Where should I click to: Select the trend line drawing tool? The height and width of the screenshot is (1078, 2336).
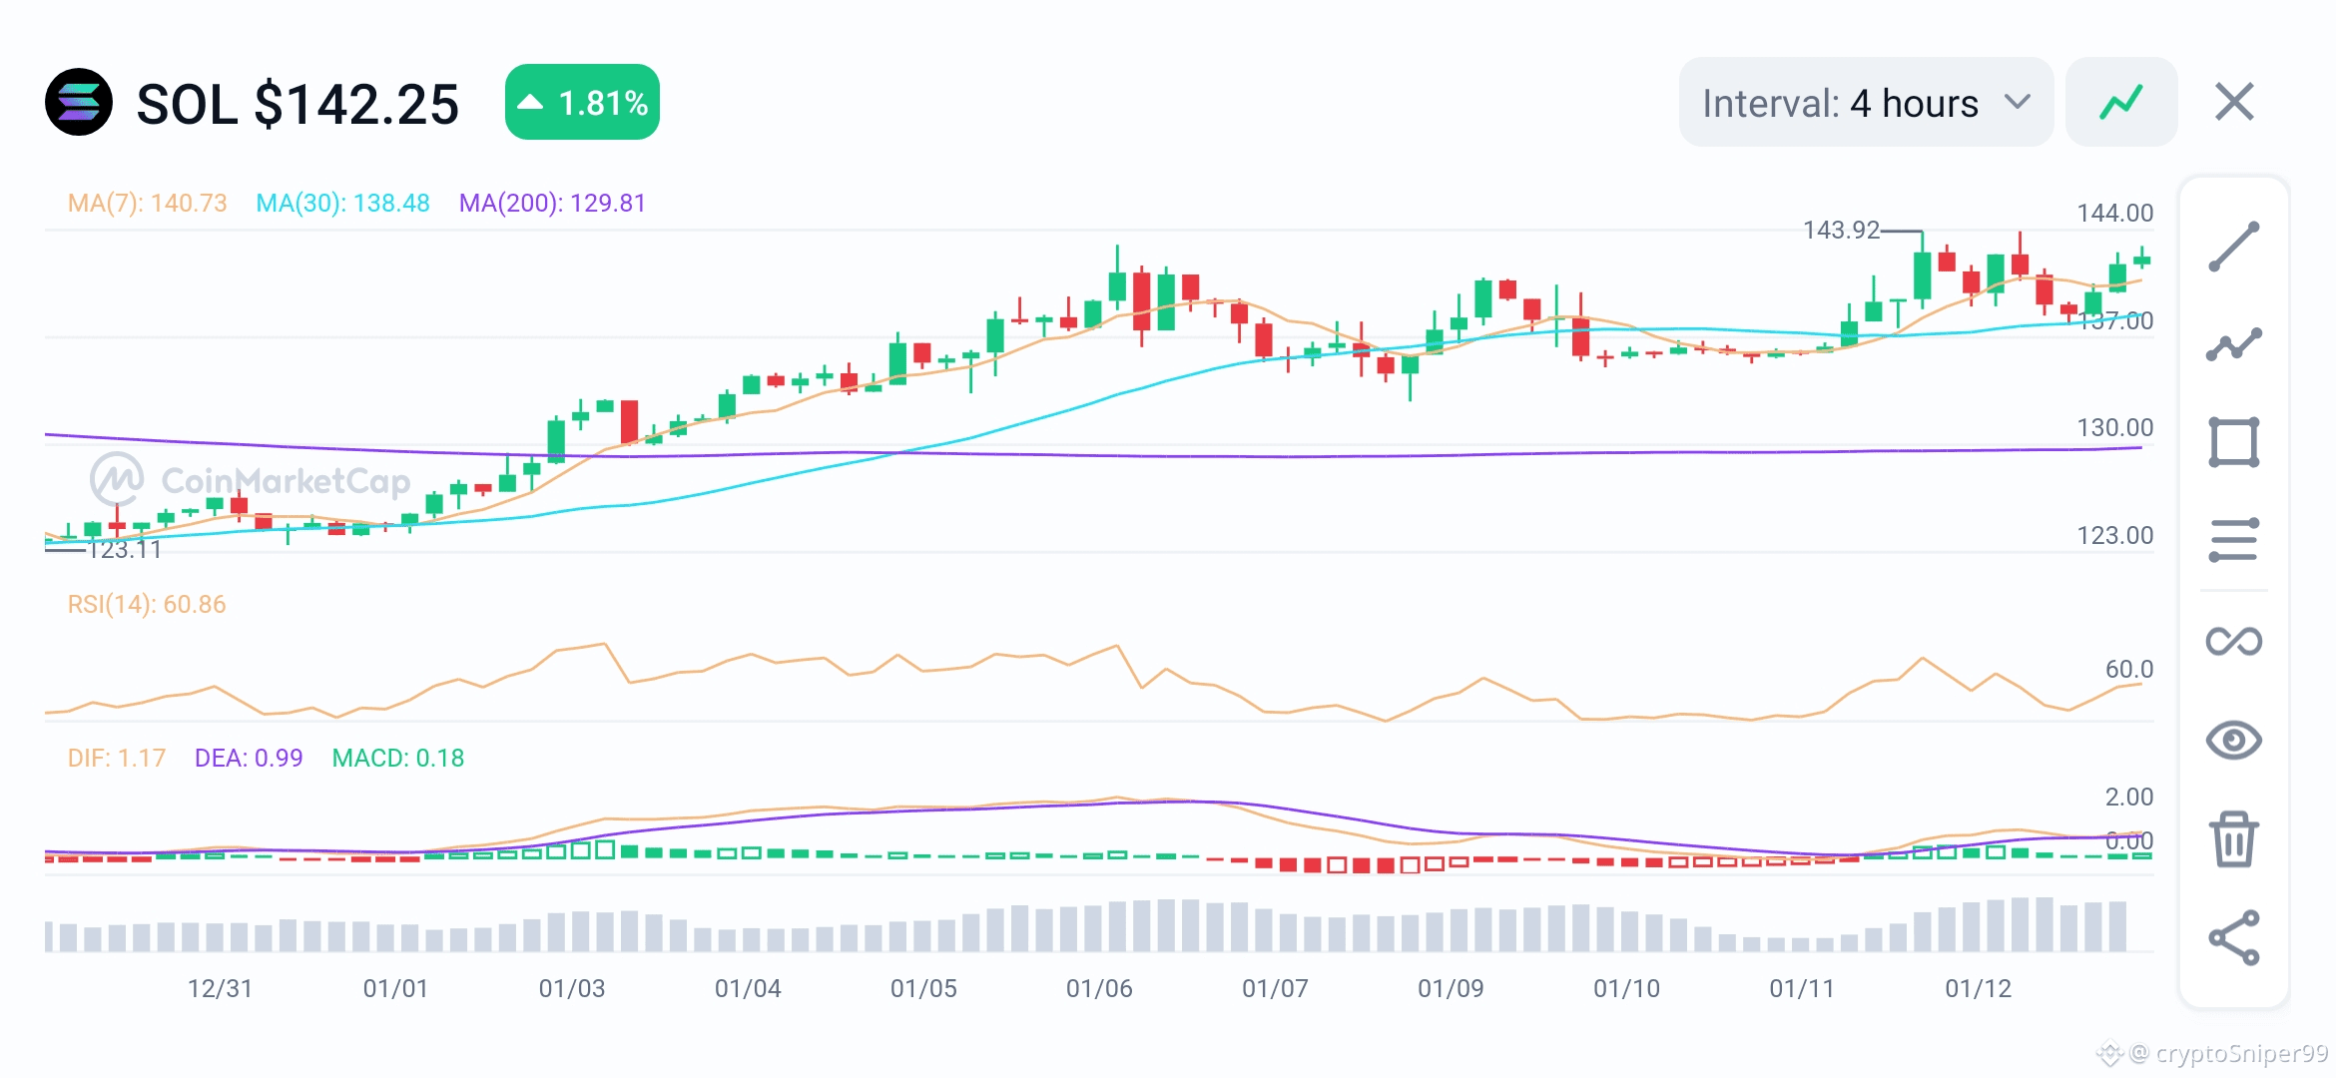tap(2233, 247)
